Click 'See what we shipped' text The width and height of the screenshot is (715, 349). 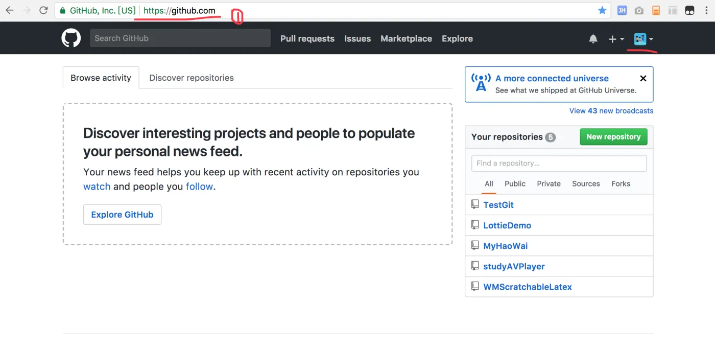pyautogui.click(x=566, y=90)
